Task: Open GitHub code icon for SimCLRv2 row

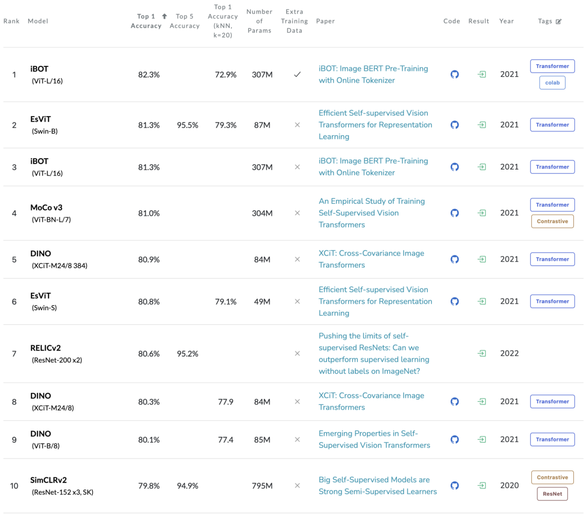Action: tap(455, 486)
